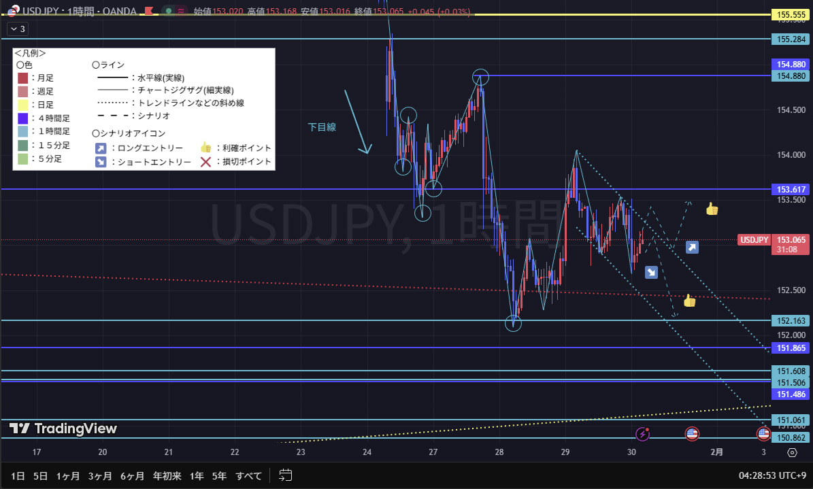Open chart settings gear on time axis
The width and height of the screenshot is (813, 489).
tap(792, 452)
